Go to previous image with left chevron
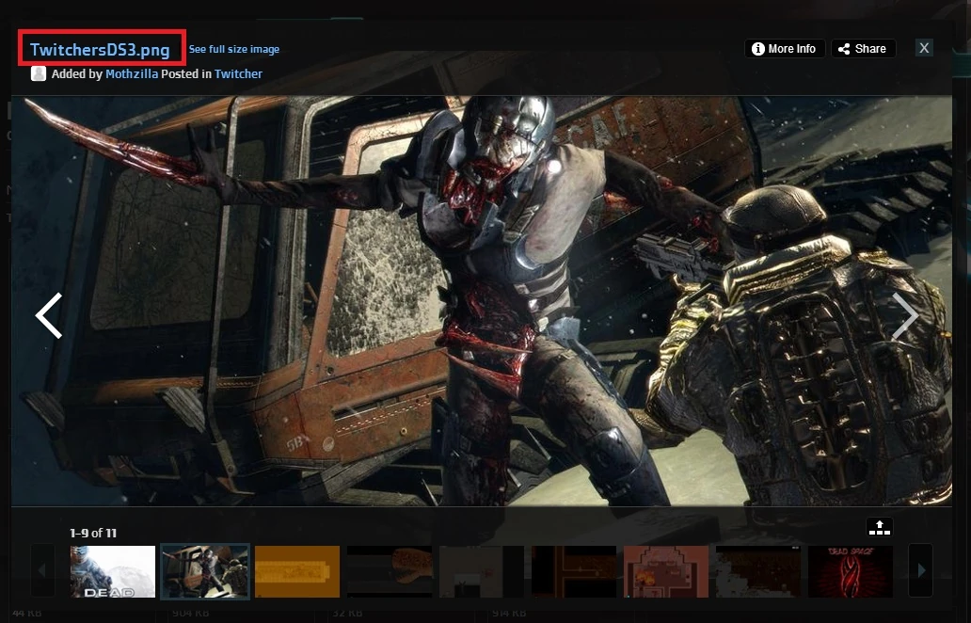 tap(48, 316)
